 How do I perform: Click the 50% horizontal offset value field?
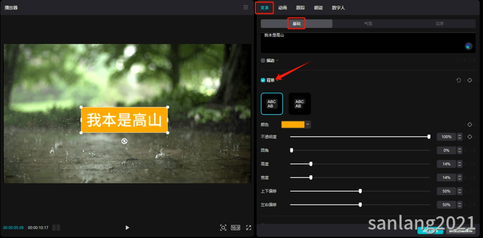(x=446, y=205)
